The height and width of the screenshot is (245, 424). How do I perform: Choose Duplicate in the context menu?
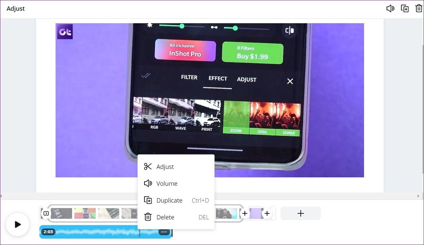176,200
